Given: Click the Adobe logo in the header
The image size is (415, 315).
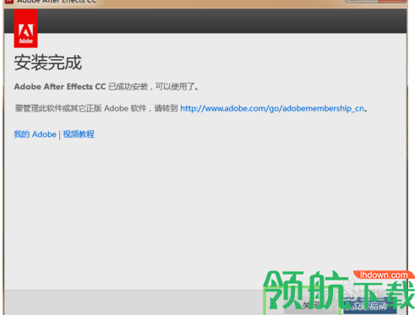Looking at the screenshot, I should tap(25, 29).
